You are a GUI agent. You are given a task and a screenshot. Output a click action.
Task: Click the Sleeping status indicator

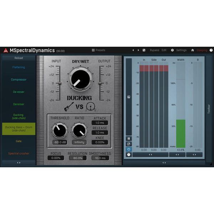[x=202, y=50]
